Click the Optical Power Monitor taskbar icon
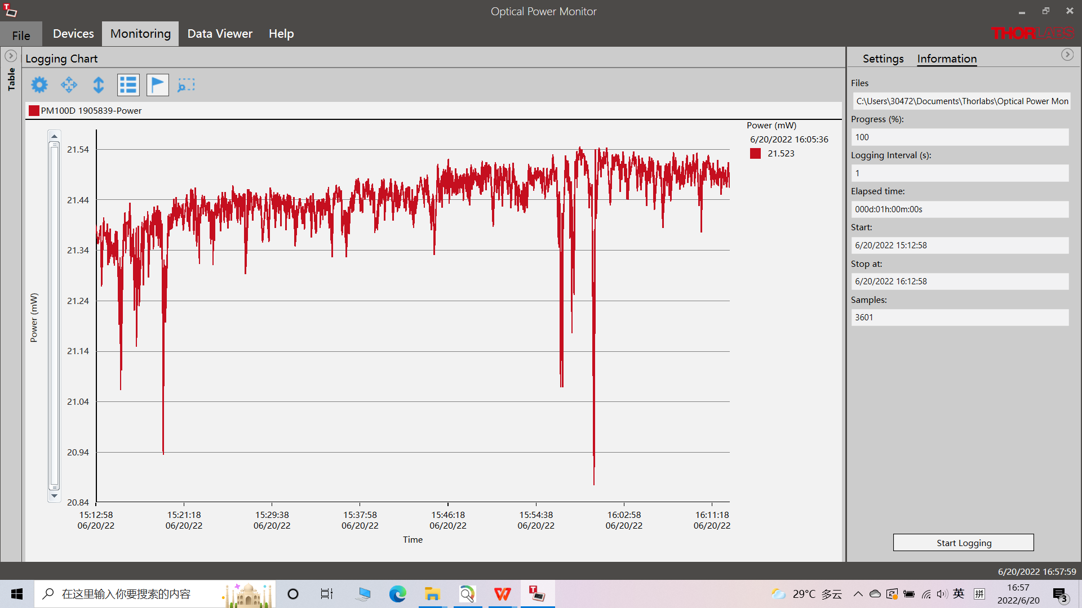1082x608 pixels. tap(537, 594)
